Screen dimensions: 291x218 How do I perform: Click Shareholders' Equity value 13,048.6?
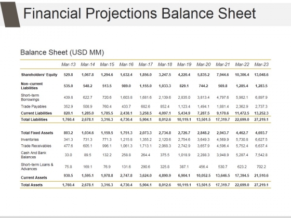point(261,75)
